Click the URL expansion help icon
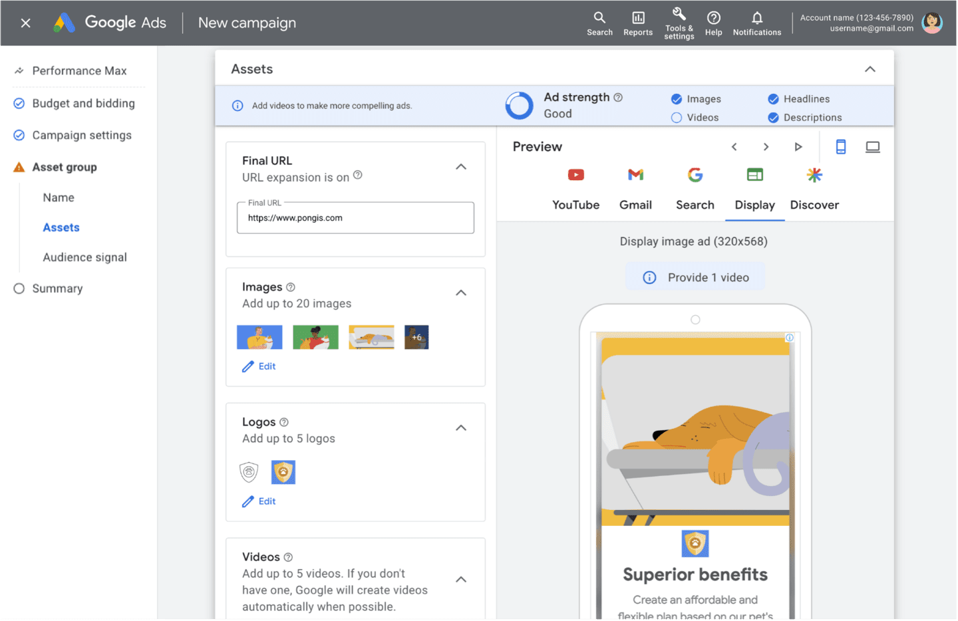 [x=357, y=175]
